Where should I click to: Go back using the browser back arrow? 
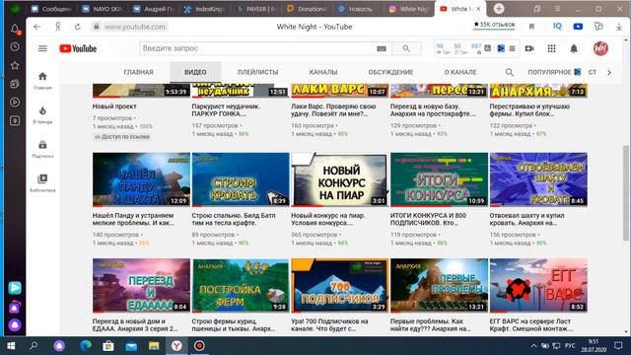click(x=37, y=27)
